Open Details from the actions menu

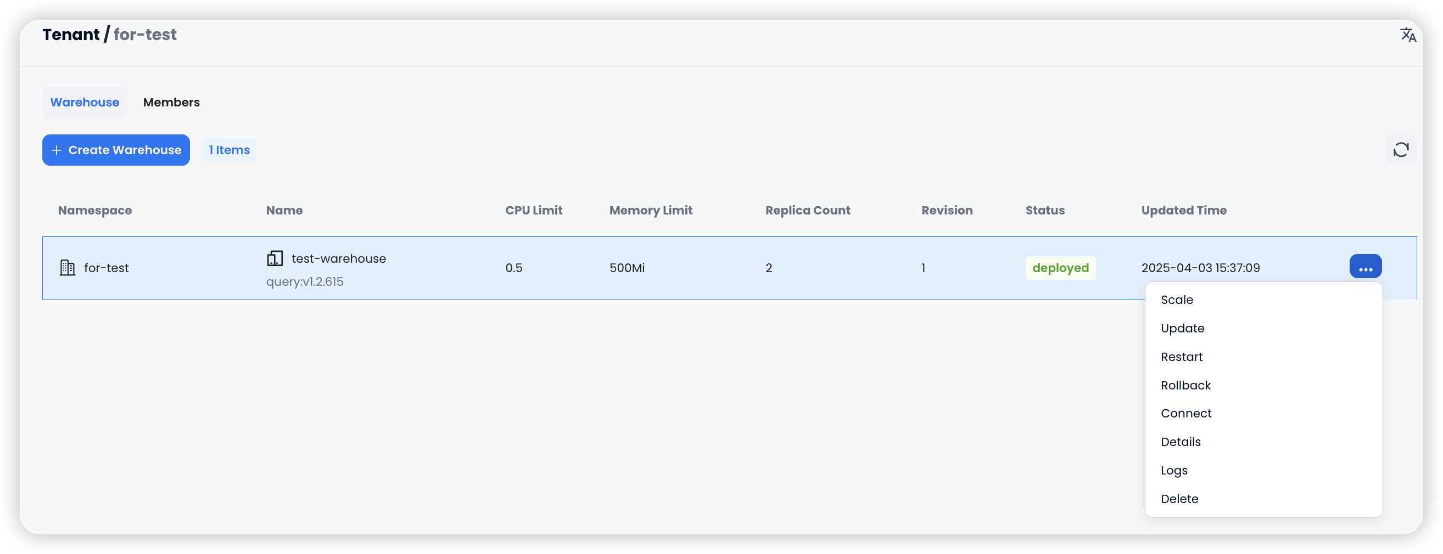click(1181, 442)
